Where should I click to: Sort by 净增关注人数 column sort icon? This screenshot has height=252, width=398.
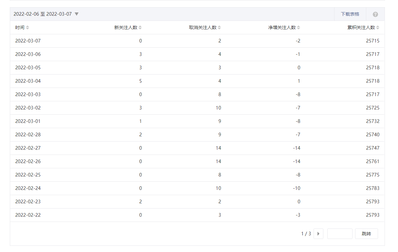coord(298,28)
